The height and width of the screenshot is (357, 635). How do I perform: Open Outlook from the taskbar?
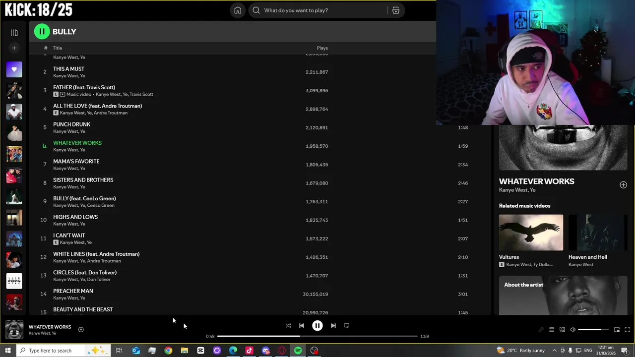pyautogui.click(x=135, y=351)
